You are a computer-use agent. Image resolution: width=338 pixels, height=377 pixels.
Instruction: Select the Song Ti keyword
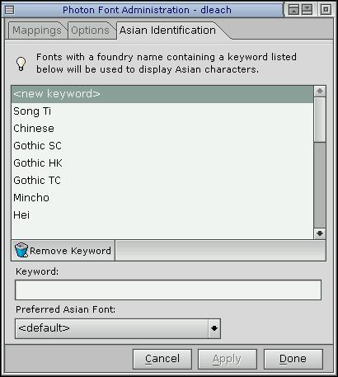click(x=162, y=111)
